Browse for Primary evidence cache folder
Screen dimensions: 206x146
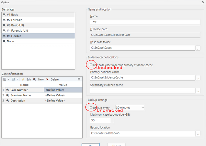tap(198, 78)
